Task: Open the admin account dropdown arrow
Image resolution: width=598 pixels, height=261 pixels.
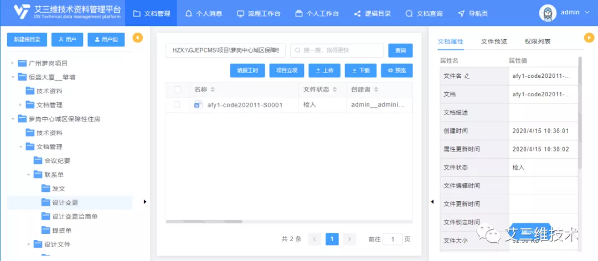Action: pyautogui.click(x=587, y=13)
